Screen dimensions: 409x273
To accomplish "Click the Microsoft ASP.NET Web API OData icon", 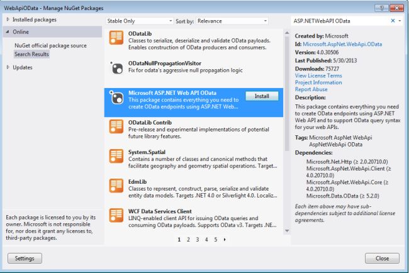I will point(116,97).
